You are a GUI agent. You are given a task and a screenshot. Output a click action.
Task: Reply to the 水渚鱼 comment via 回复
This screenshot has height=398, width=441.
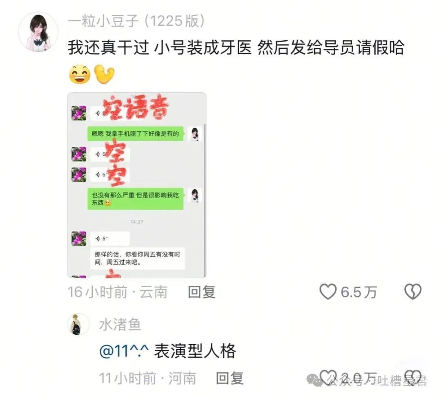[x=230, y=378]
